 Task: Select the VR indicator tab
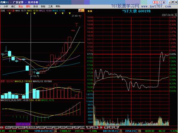77,127
